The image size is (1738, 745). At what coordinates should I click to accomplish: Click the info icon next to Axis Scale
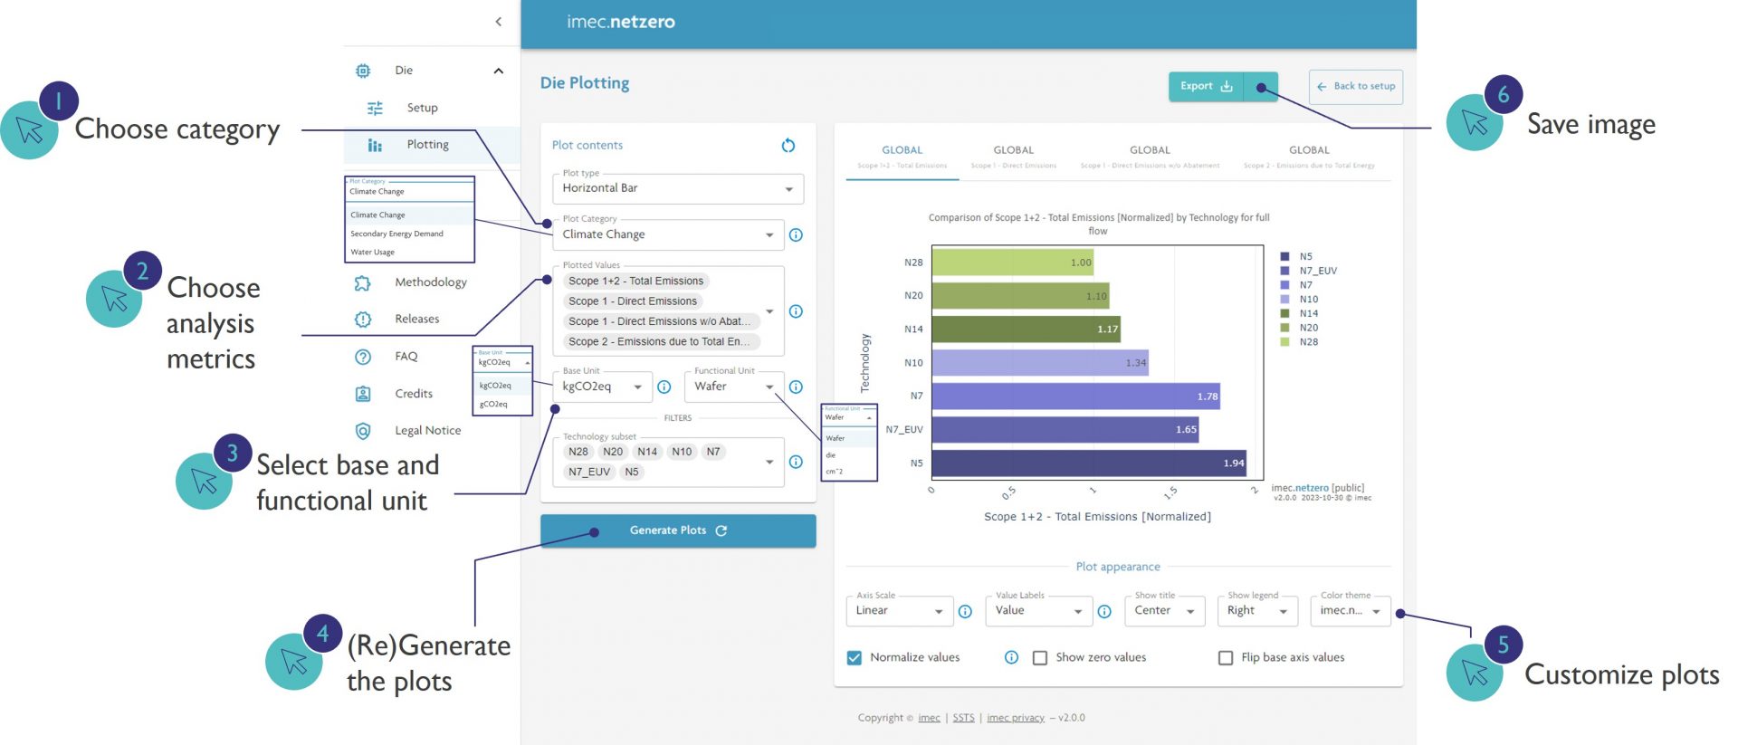pyautogui.click(x=965, y=612)
